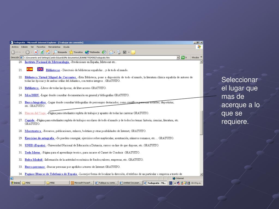Open the Ejercicios de ortografia link

pyautogui.click(x=40, y=138)
